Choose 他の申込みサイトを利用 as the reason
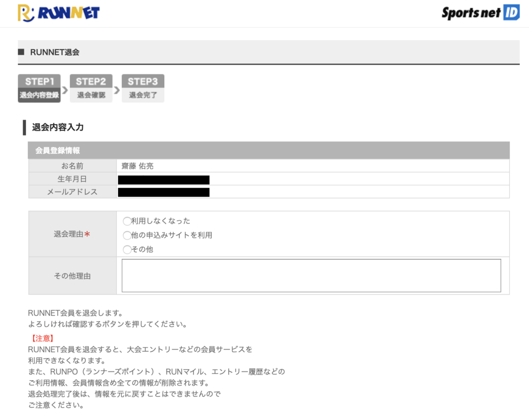 (x=127, y=235)
